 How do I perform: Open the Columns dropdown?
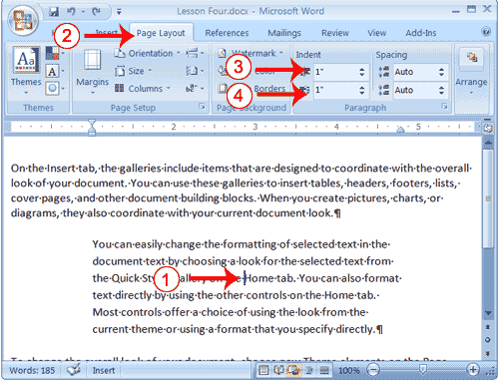click(x=143, y=89)
